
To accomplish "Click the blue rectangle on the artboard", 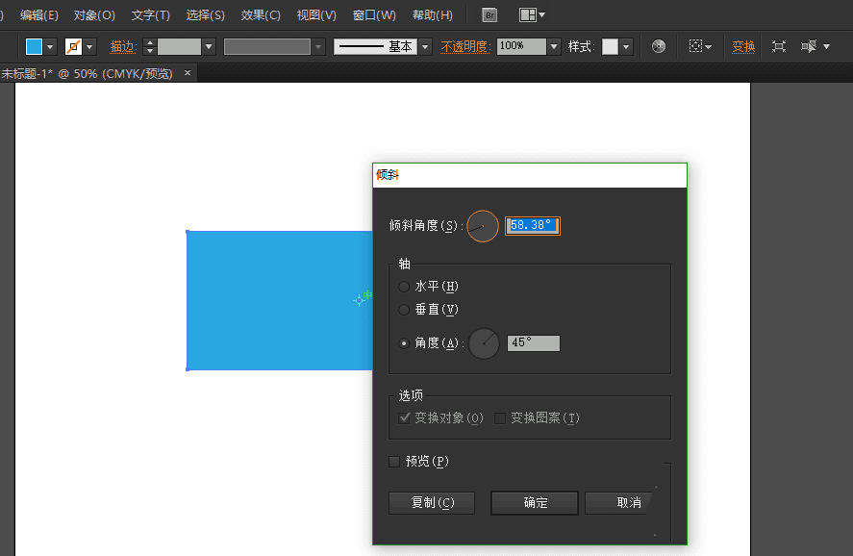I will coord(279,300).
